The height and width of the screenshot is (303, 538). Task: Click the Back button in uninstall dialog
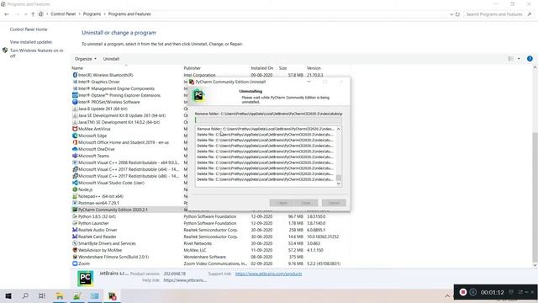[x=282, y=203]
